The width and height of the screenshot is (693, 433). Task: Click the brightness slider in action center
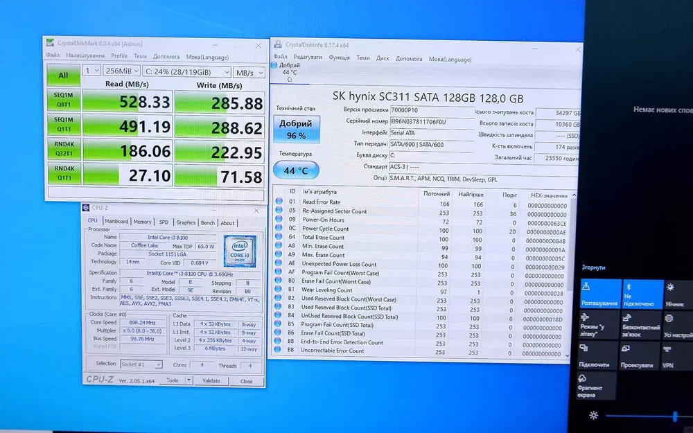649,415
